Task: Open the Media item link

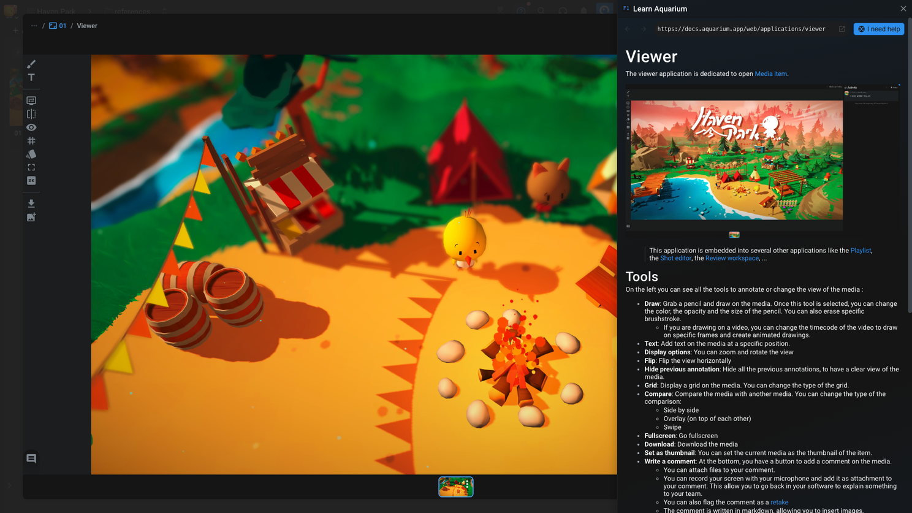Action: tap(770, 74)
